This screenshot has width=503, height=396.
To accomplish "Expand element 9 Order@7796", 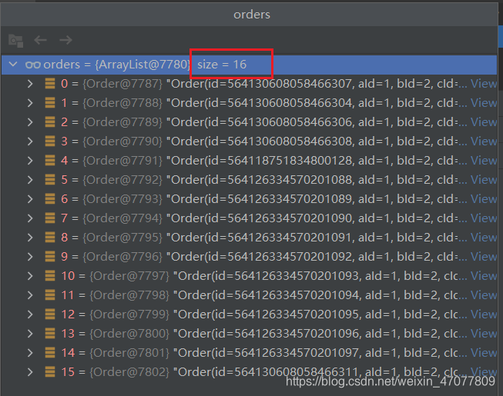I will 30,257.
